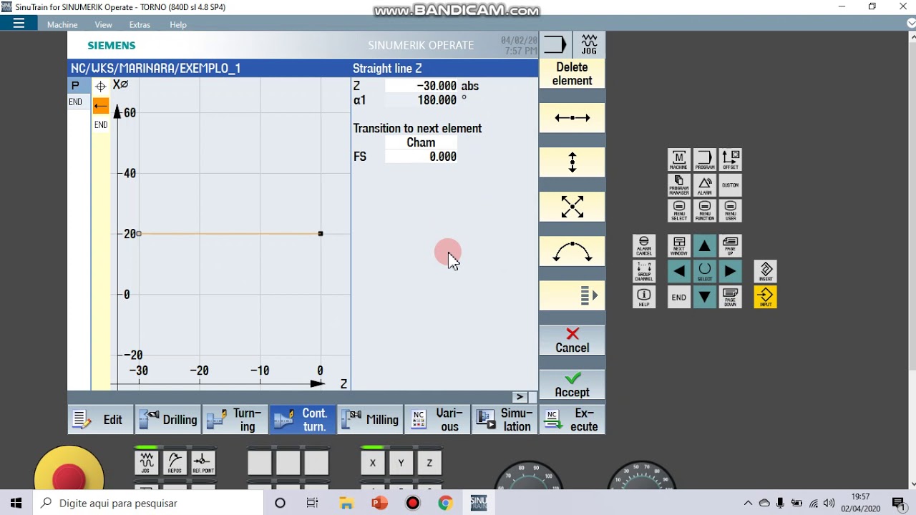Click the ALARM CANCEL key

pyautogui.click(x=644, y=246)
